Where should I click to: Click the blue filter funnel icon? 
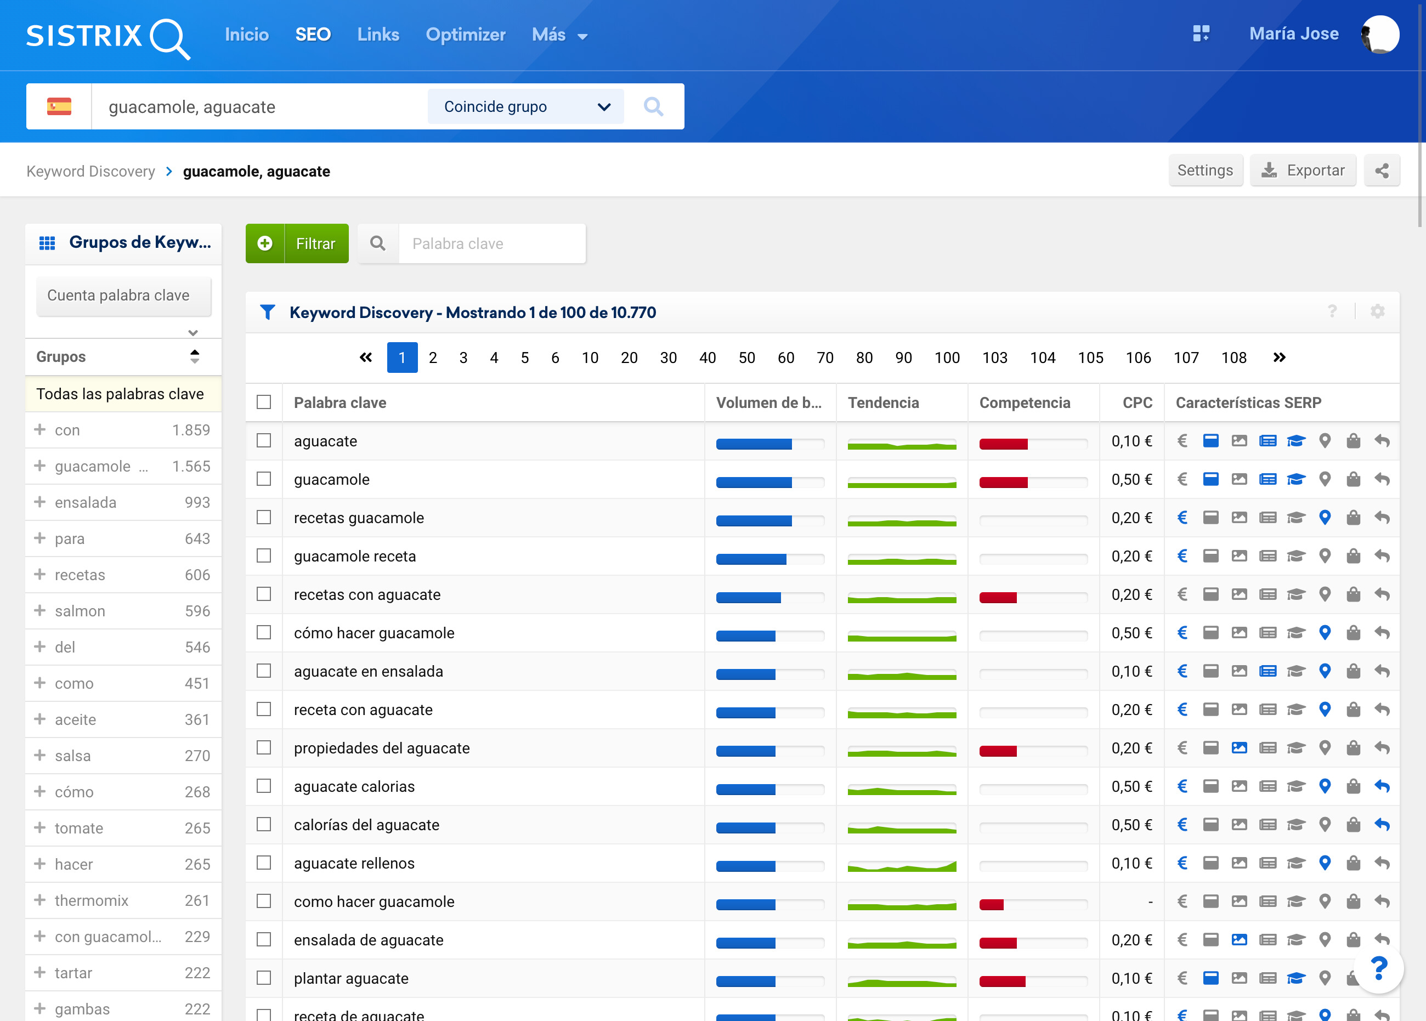[268, 313]
